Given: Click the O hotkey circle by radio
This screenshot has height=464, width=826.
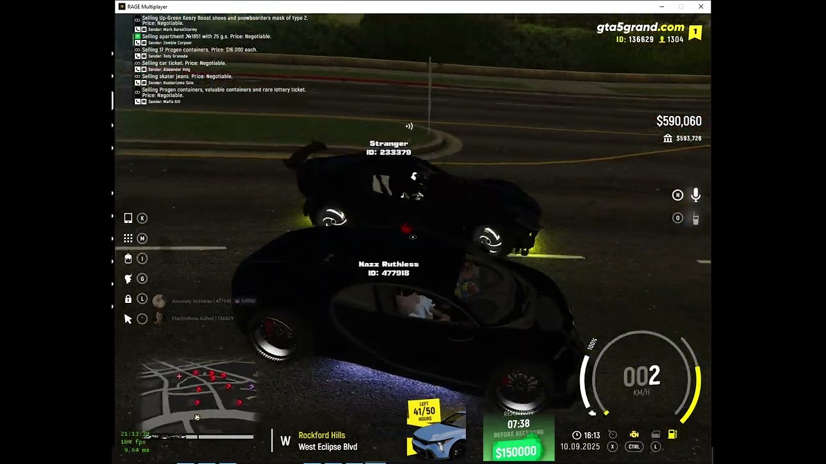Looking at the screenshot, I should (x=678, y=218).
